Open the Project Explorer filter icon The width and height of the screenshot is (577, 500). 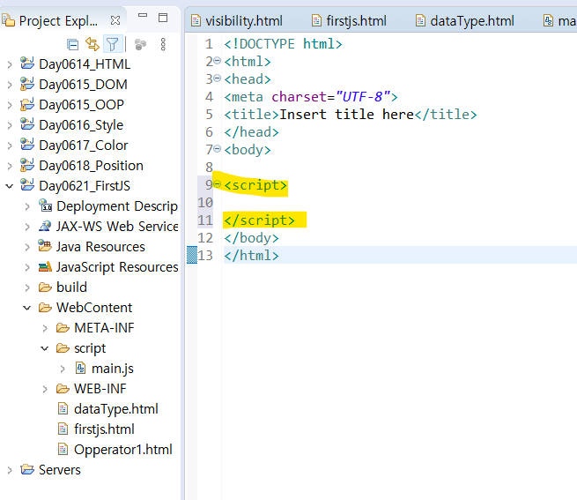coord(112,45)
